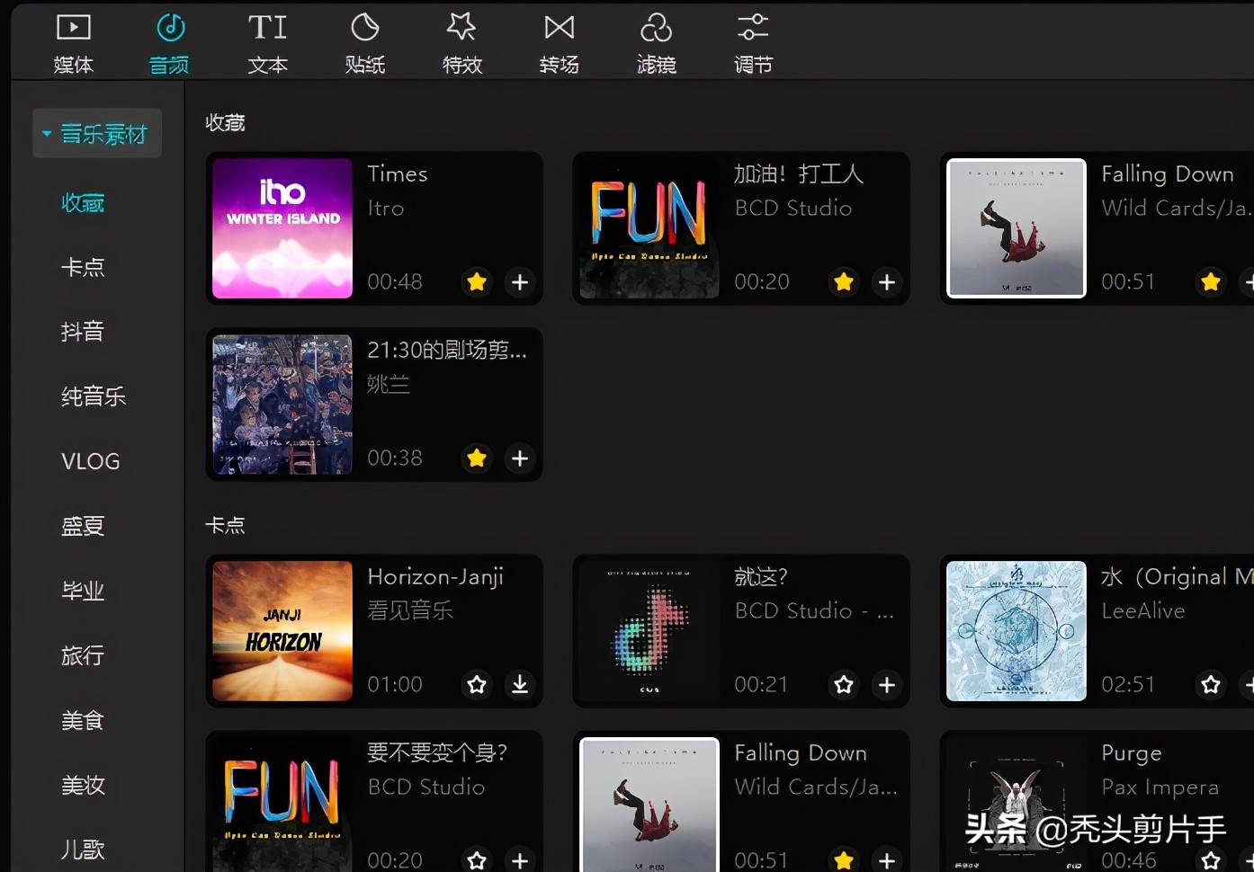The image size is (1254, 872).
Task: Click the Horizon-Janji track title
Action: (x=435, y=577)
